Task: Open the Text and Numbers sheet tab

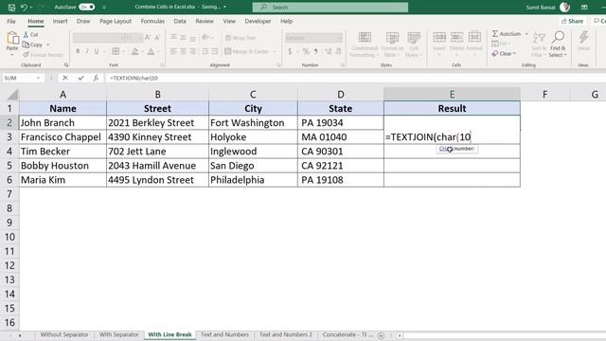Action: (224, 334)
